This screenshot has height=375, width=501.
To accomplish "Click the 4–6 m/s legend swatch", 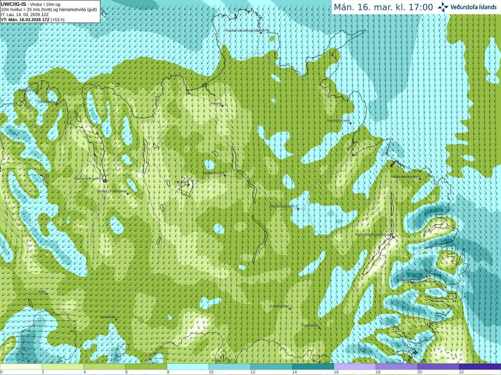I will coord(104,367).
